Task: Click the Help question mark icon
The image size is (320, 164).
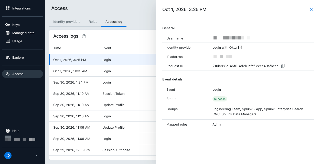Action: 8,131
